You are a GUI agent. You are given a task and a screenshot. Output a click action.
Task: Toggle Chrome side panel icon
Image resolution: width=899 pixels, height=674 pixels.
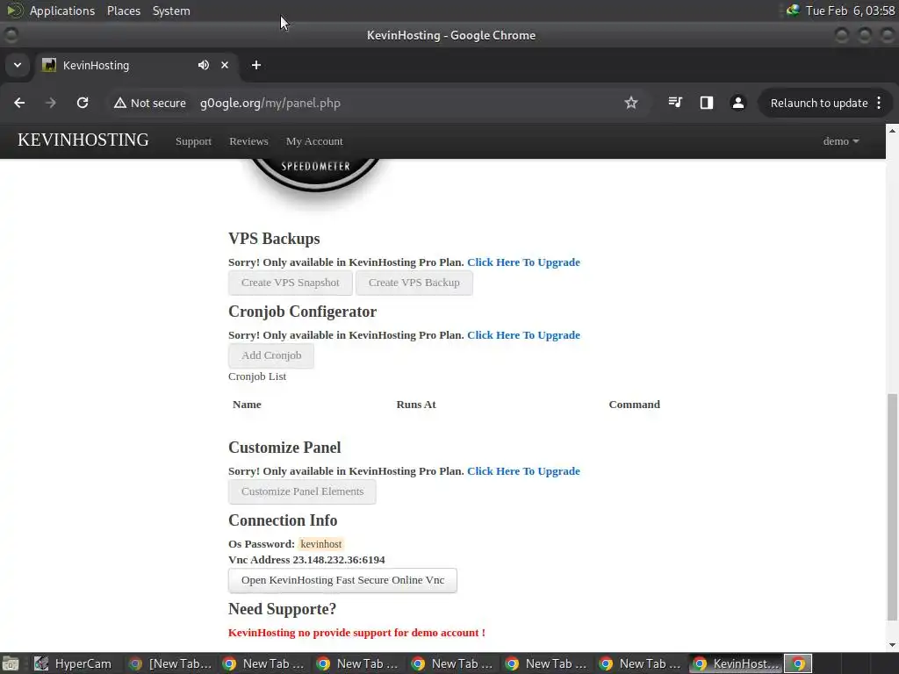point(707,104)
